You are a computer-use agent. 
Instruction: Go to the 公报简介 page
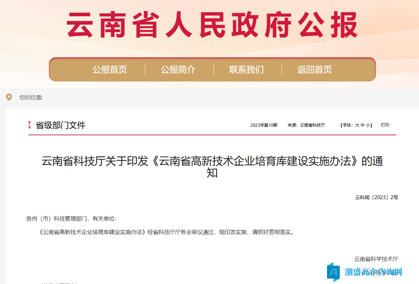178,70
